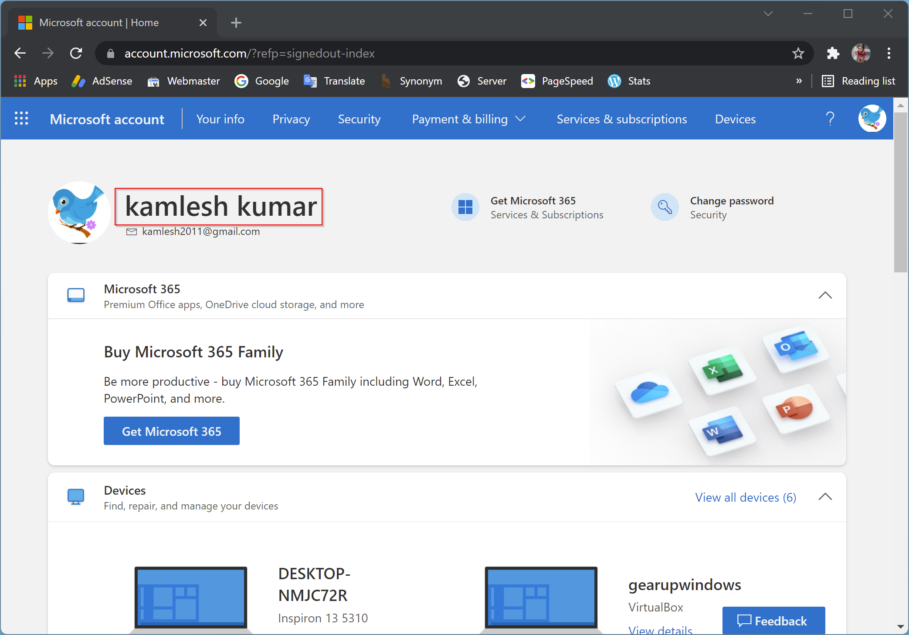
Task: Show more bookmarks with the double chevron
Action: [x=799, y=81]
